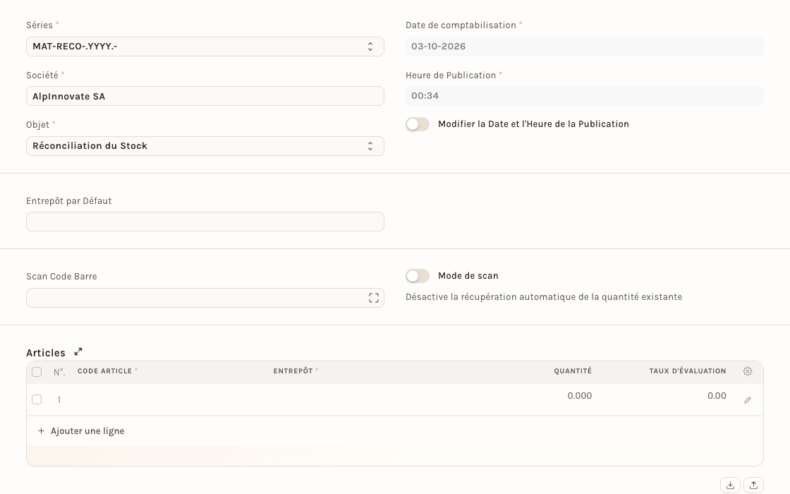Image resolution: width=790 pixels, height=494 pixels.
Task: Check the select-all checkbox in Articles header
Action: coord(37,372)
